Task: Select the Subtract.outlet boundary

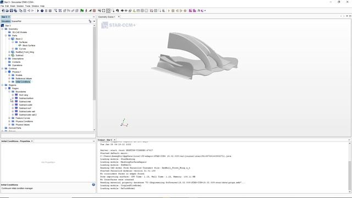Action: [26, 105]
